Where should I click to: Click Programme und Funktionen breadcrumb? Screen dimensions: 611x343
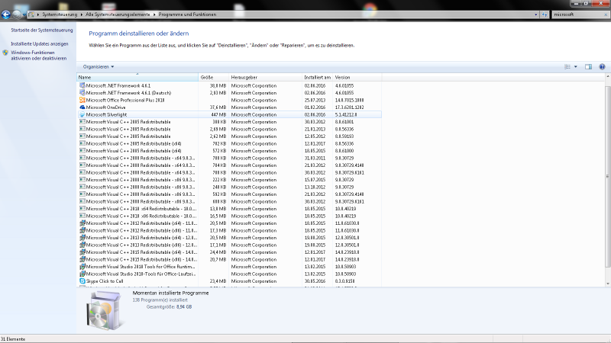click(x=187, y=14)
